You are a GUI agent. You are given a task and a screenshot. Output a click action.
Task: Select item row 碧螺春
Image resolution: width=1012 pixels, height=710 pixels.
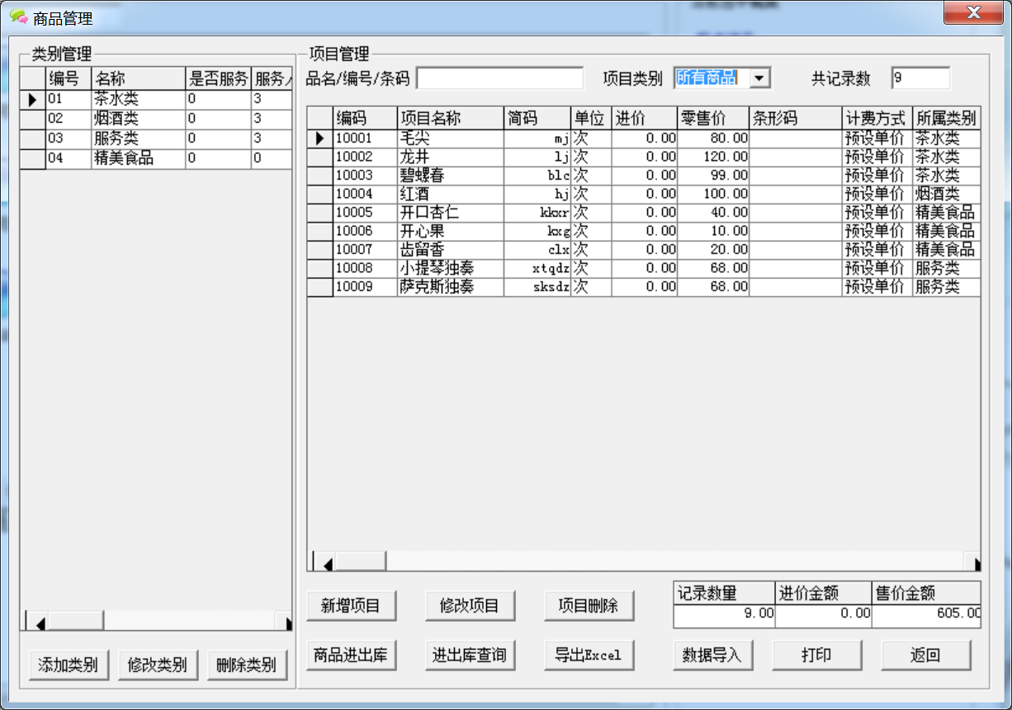coord(644,176)
